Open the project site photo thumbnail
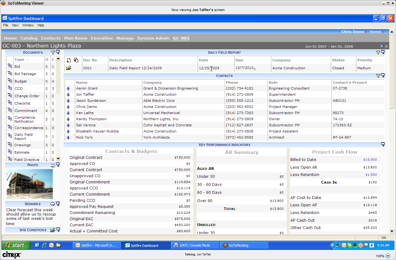 [x=30, y=184]
